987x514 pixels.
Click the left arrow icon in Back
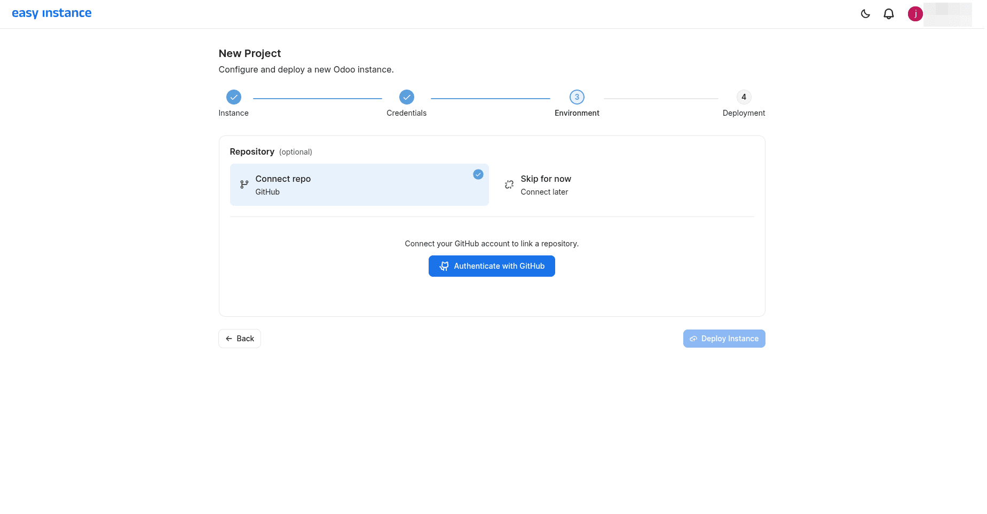click(229, 339)
